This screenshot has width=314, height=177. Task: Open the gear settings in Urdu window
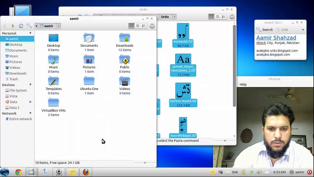point(232,17)
